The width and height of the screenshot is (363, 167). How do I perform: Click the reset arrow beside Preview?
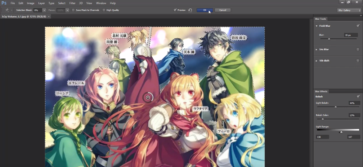tap(190, 10)
